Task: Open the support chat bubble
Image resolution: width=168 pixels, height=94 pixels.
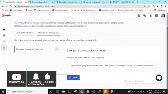Action: coord(159,78)
